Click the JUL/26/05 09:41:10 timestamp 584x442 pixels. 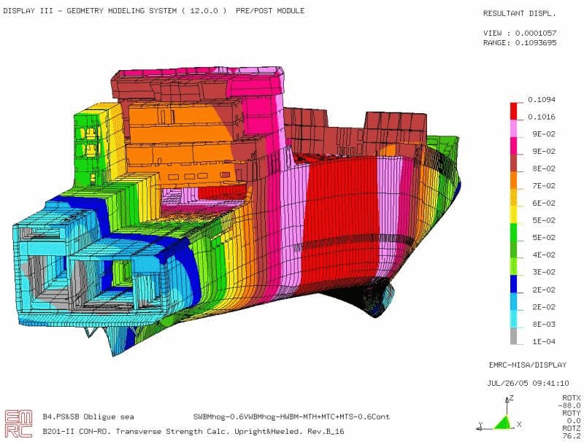click(528, 383)
